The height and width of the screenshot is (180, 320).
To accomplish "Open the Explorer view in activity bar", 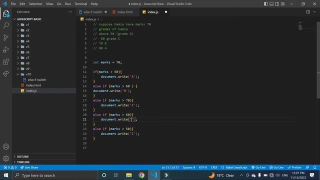I will click(6, 13).
